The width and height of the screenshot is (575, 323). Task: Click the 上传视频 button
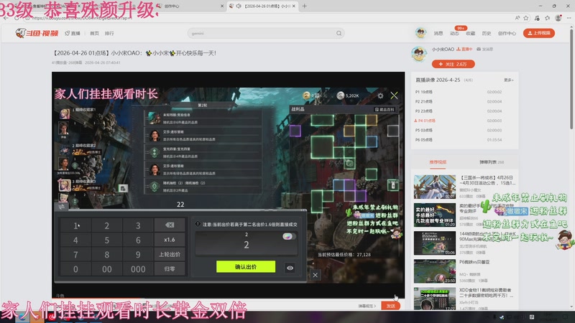tap(538, 33)
